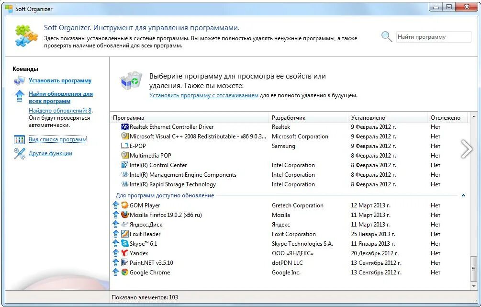Click the Multimedia POP program icon

pos(124,155)
